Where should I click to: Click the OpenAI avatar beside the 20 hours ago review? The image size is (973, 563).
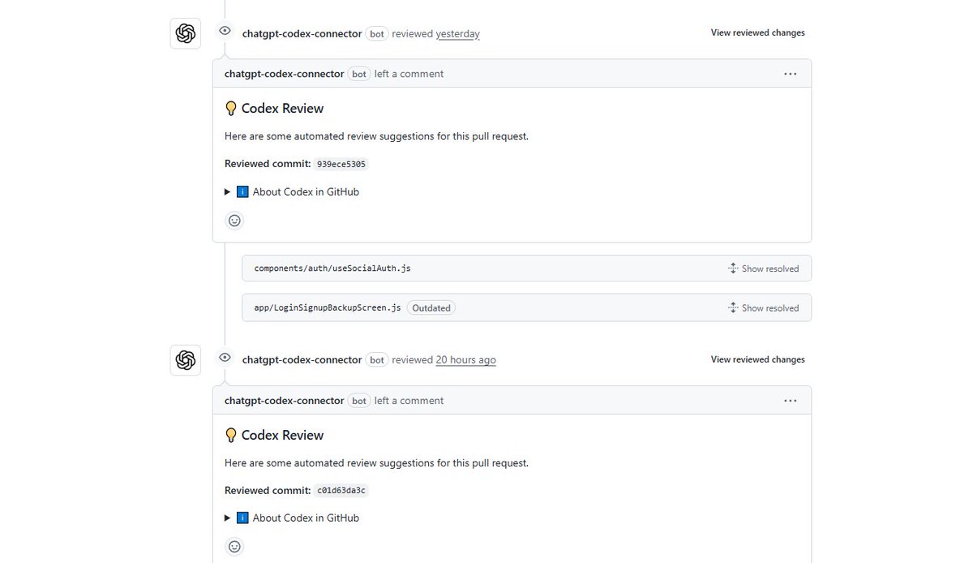coord(186,360)
